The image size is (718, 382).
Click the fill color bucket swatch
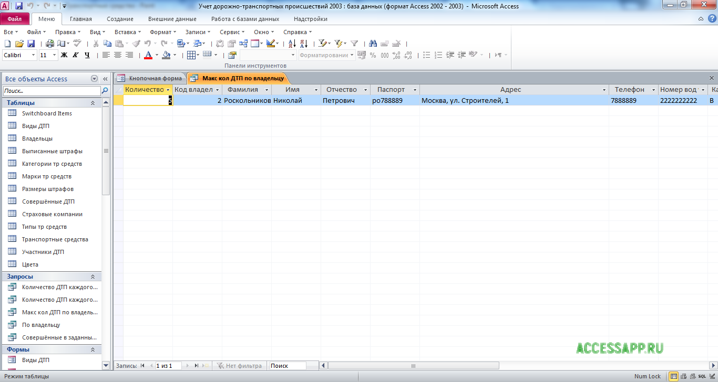(166, 55)
